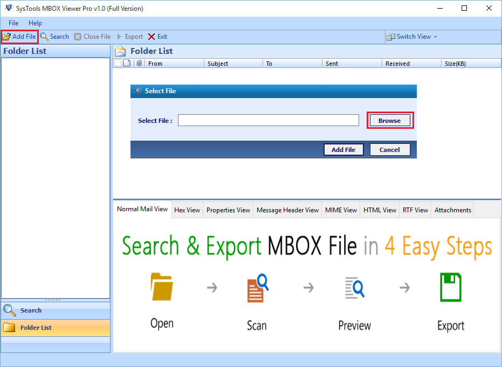
Task: Switch to MIME View tab
Action: point(341,210)
